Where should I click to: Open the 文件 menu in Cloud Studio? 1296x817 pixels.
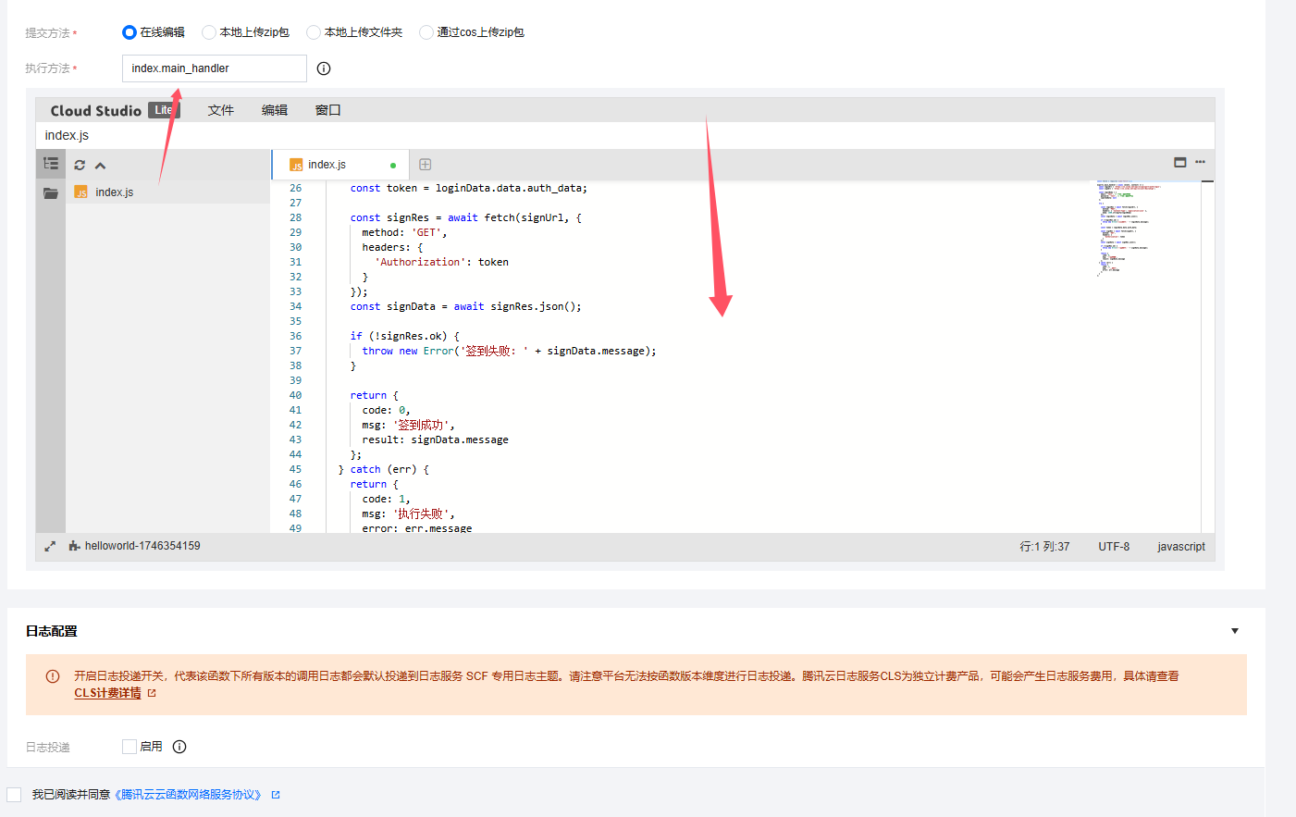220,110
